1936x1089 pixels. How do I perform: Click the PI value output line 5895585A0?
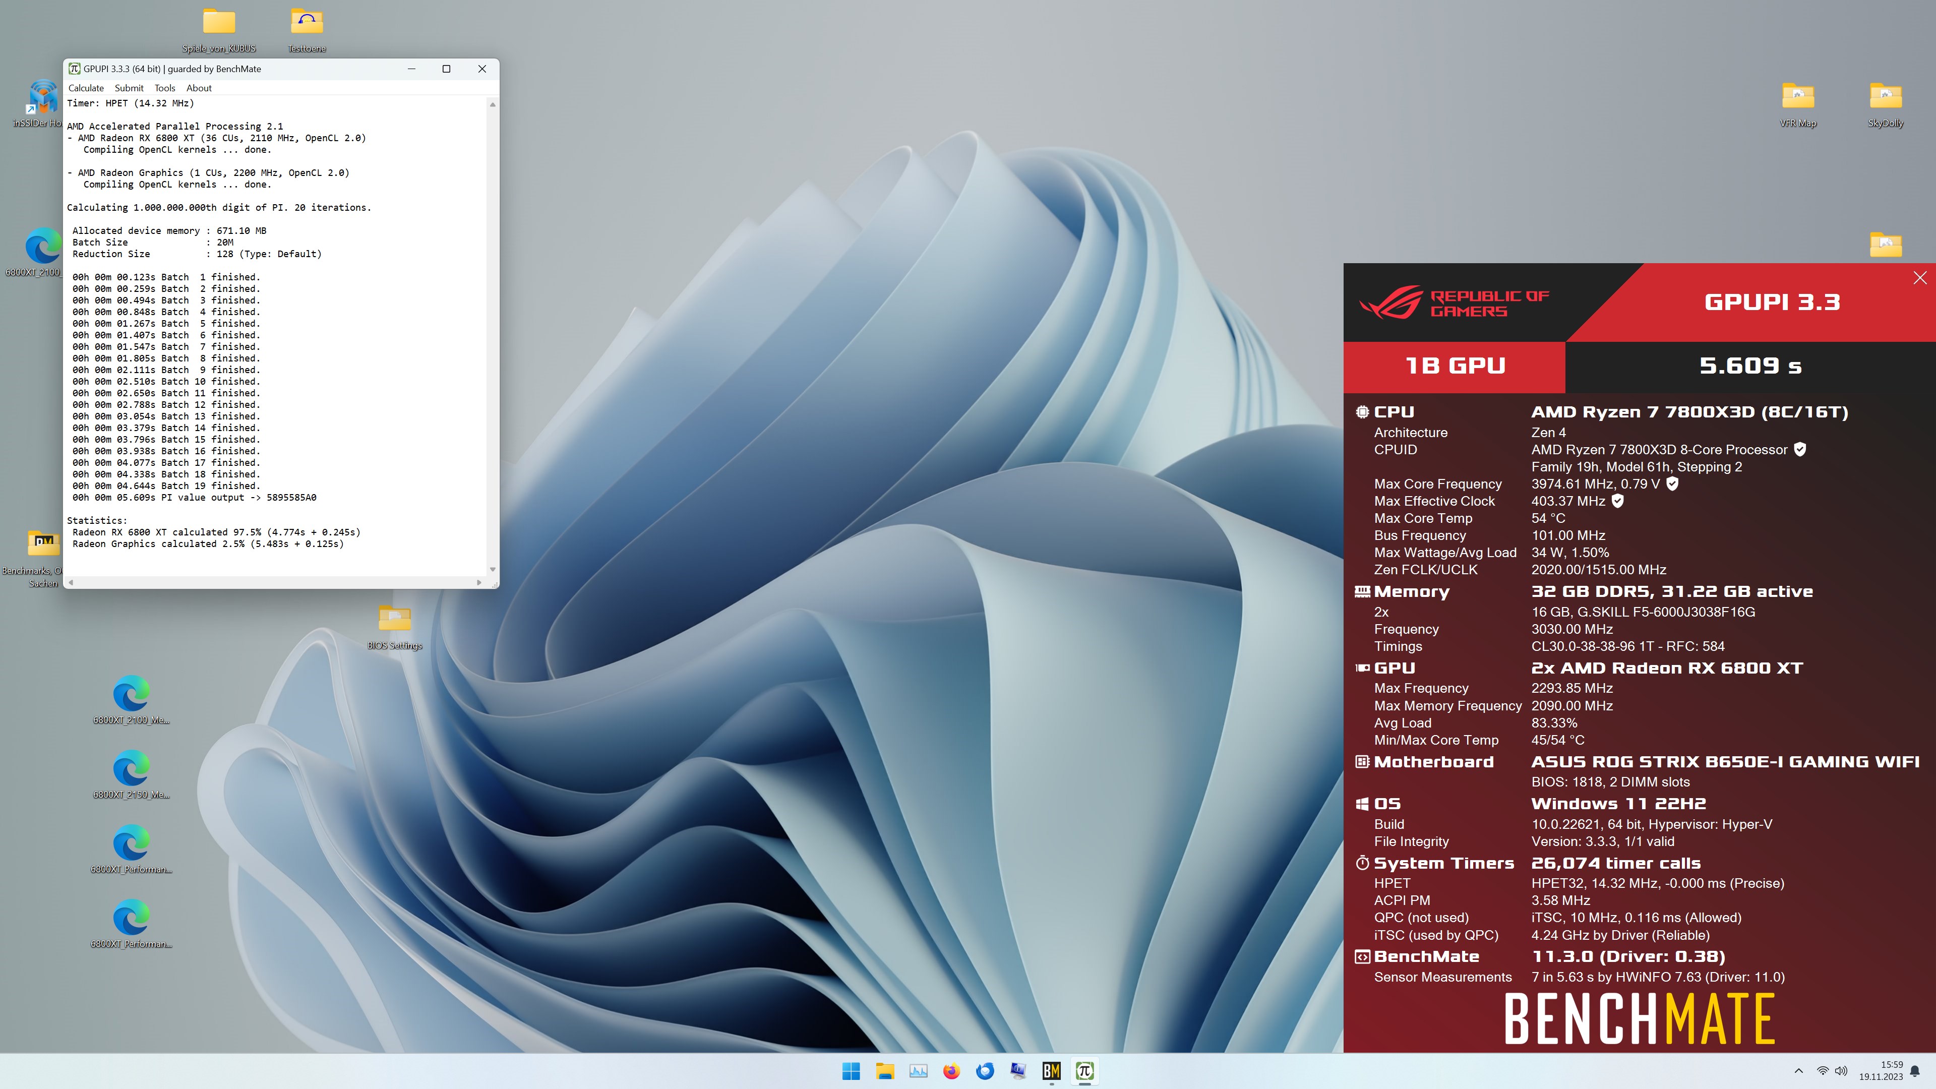pos(194,498)
